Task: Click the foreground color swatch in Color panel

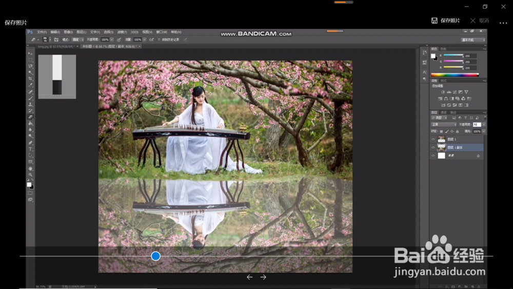Action: pos(433,56)
